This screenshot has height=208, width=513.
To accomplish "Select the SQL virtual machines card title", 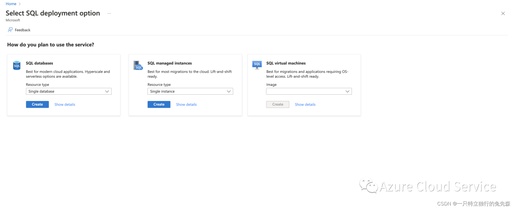I will click(x=286, y=63).
